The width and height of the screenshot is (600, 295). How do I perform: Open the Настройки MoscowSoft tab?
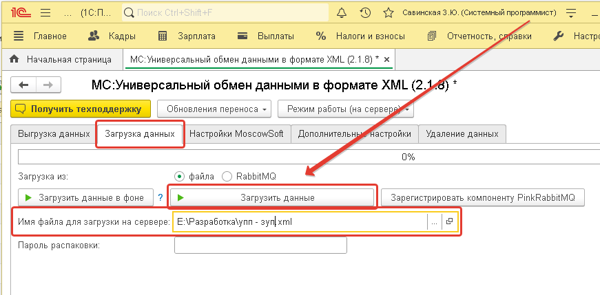coord(236,133)
